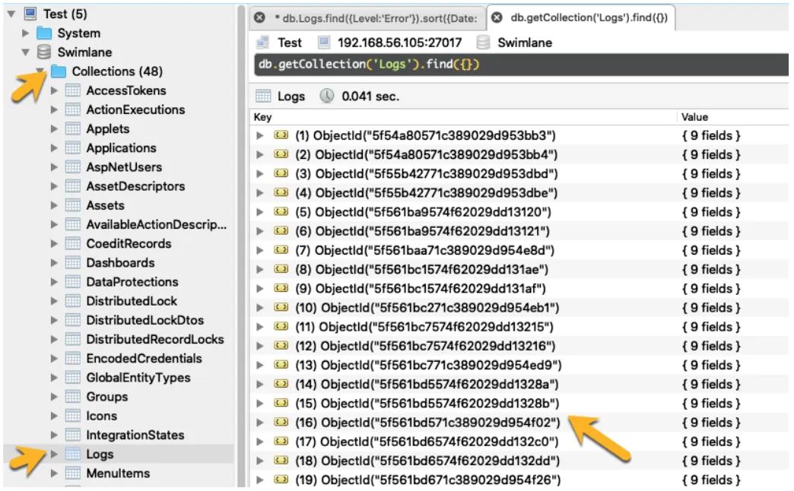Select the GlobalEntityTypes collection
Screen dimensions: 794x491
(138, 378)
